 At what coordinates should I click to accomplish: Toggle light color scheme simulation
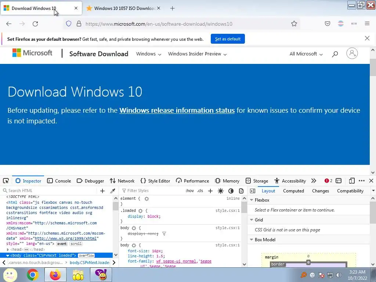(221, 191)
